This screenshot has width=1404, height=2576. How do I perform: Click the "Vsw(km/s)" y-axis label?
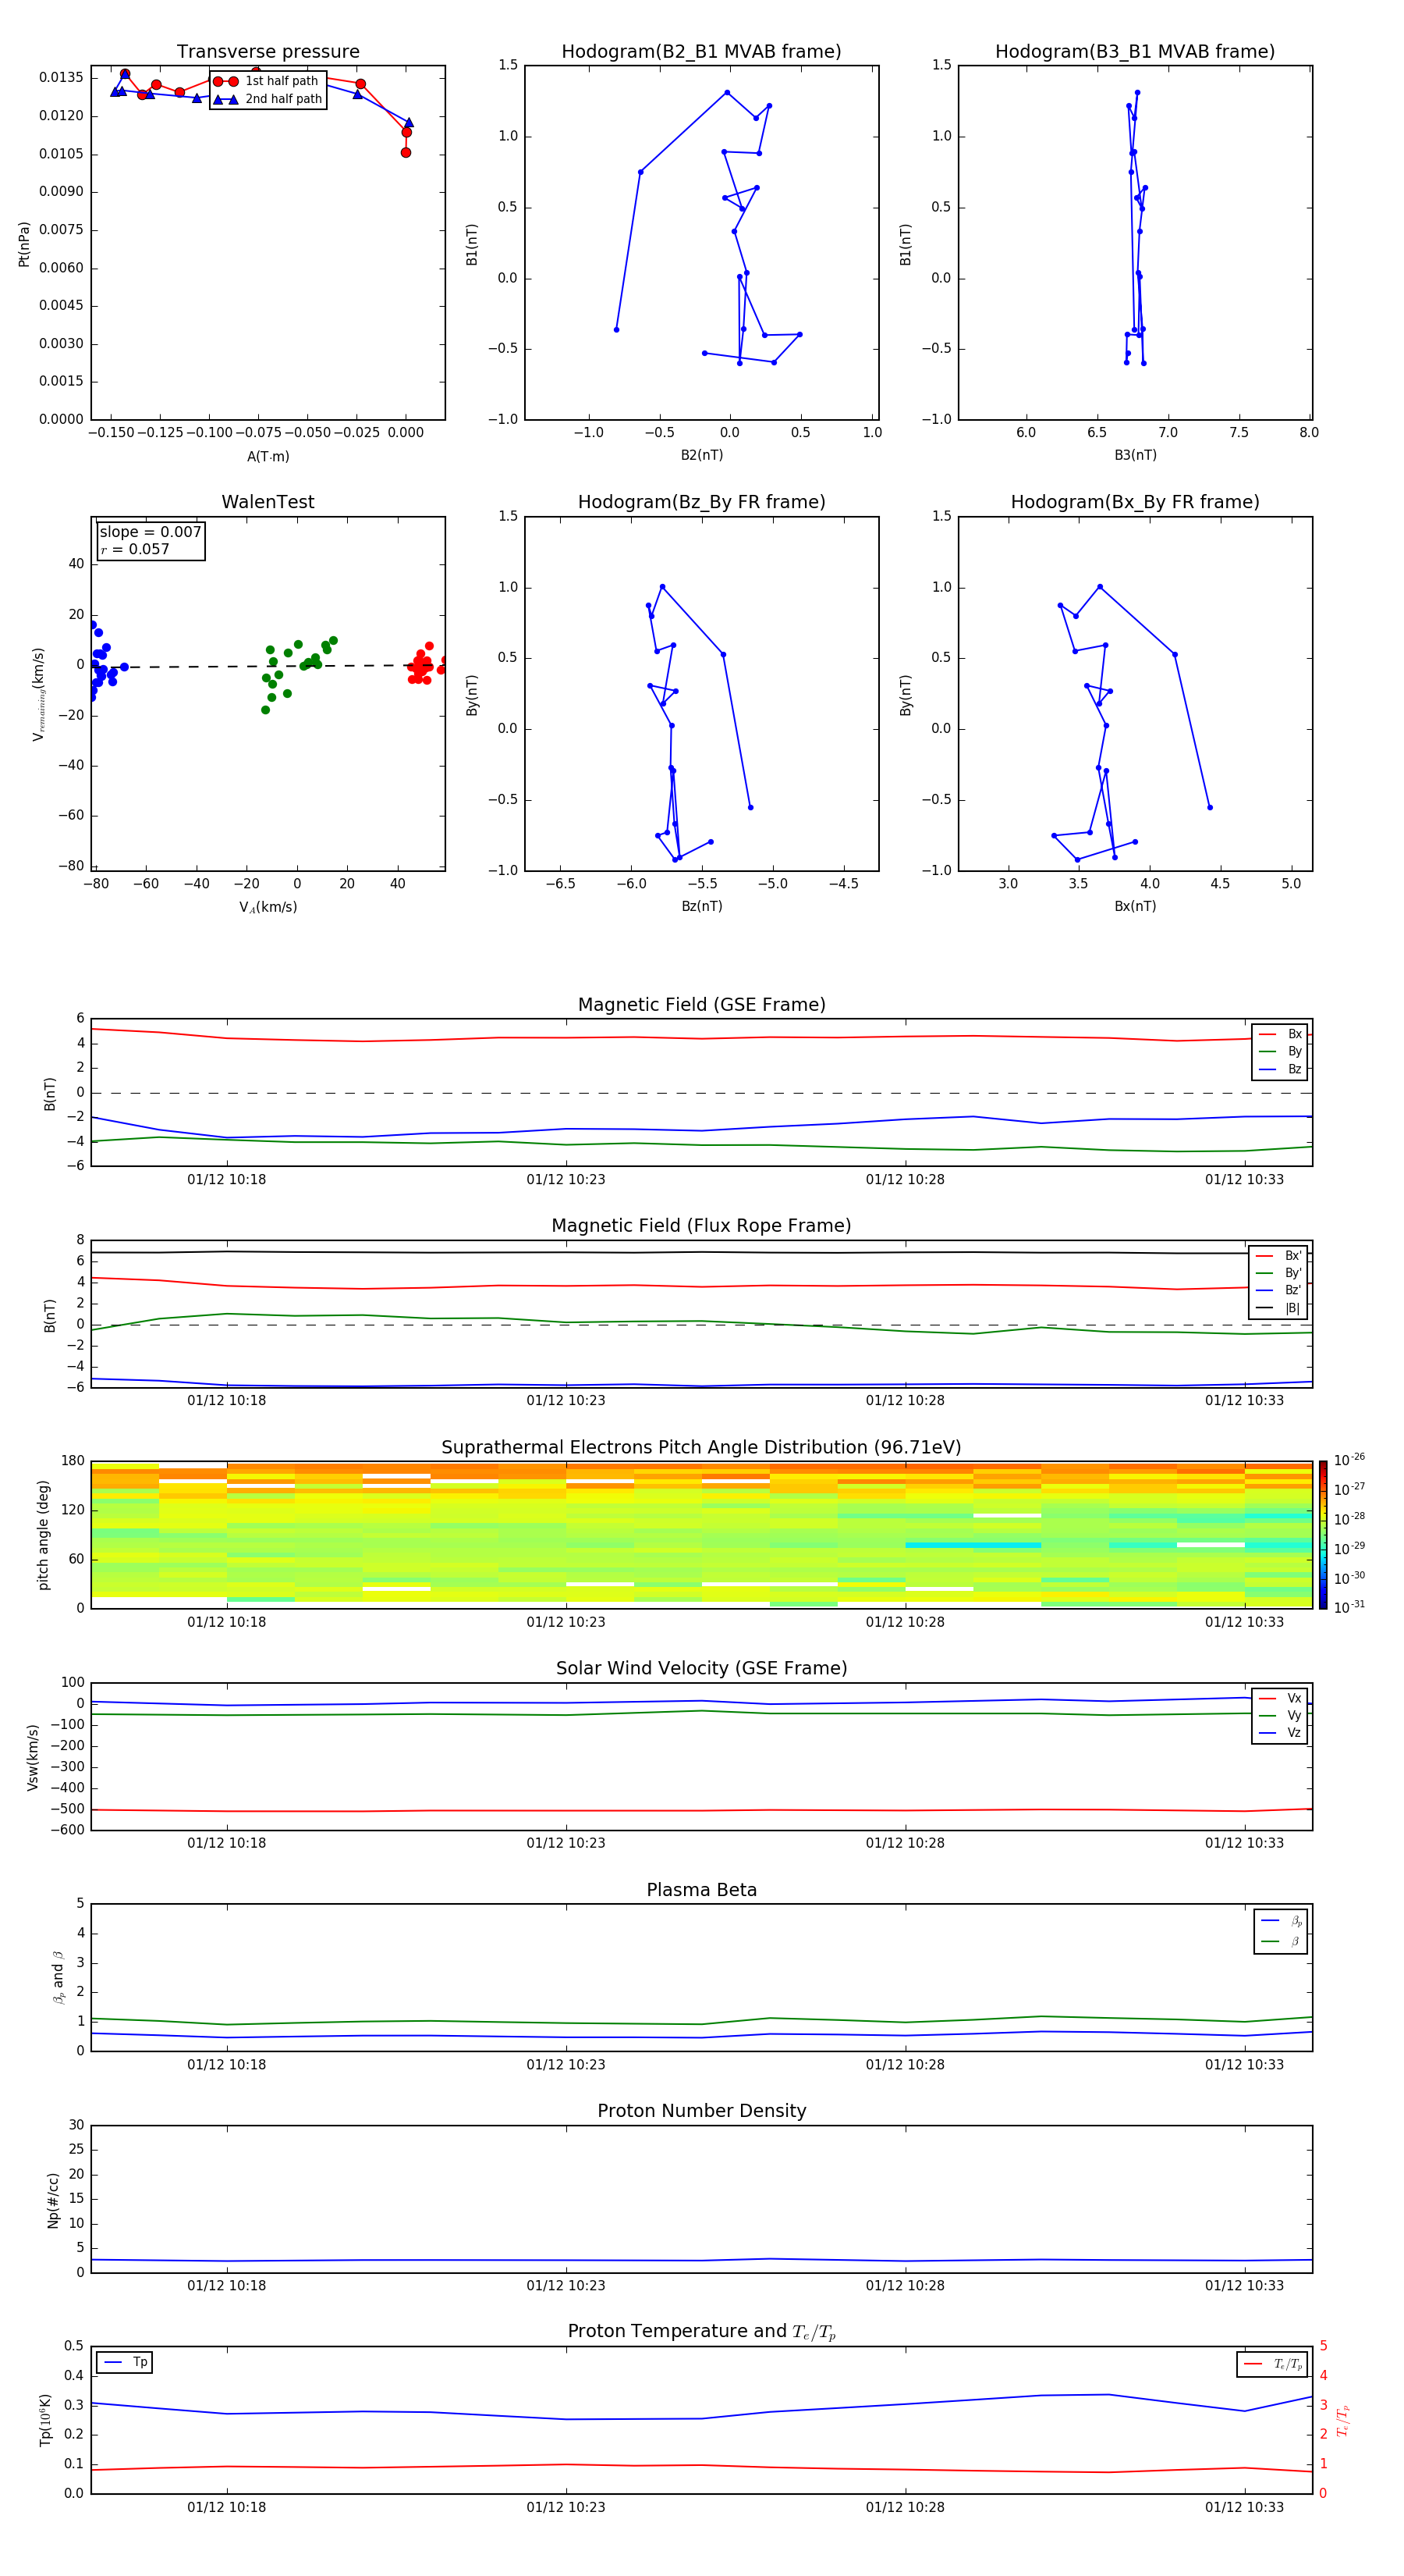tap(33, 1757)
